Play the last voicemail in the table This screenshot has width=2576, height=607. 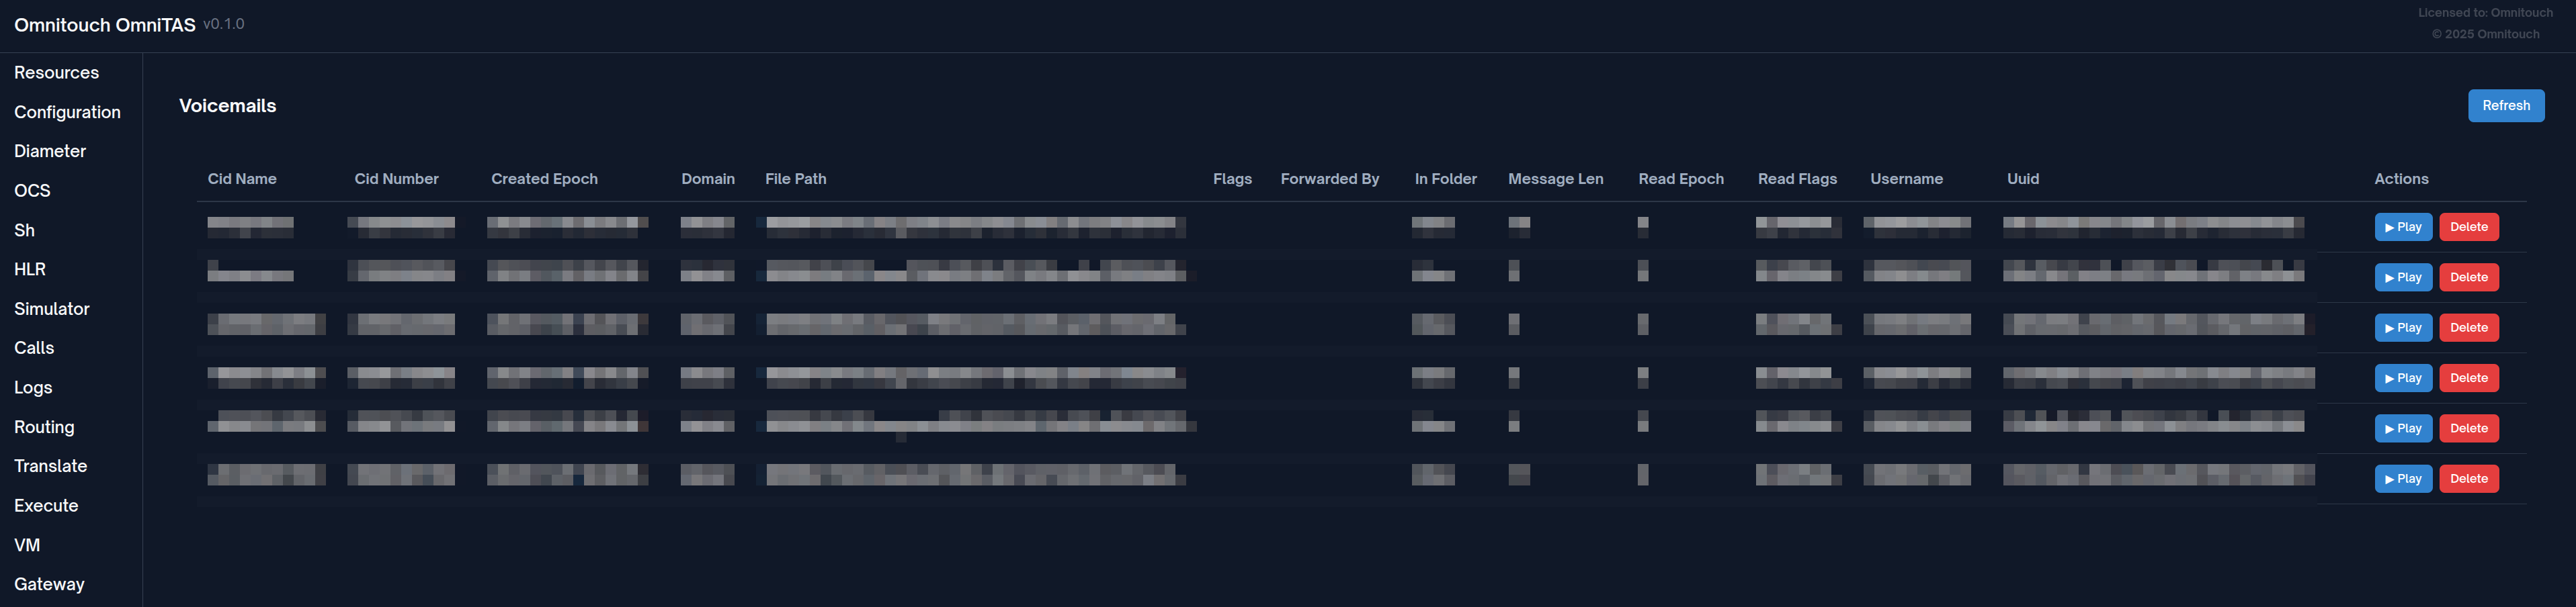[x=2402, y=478]
